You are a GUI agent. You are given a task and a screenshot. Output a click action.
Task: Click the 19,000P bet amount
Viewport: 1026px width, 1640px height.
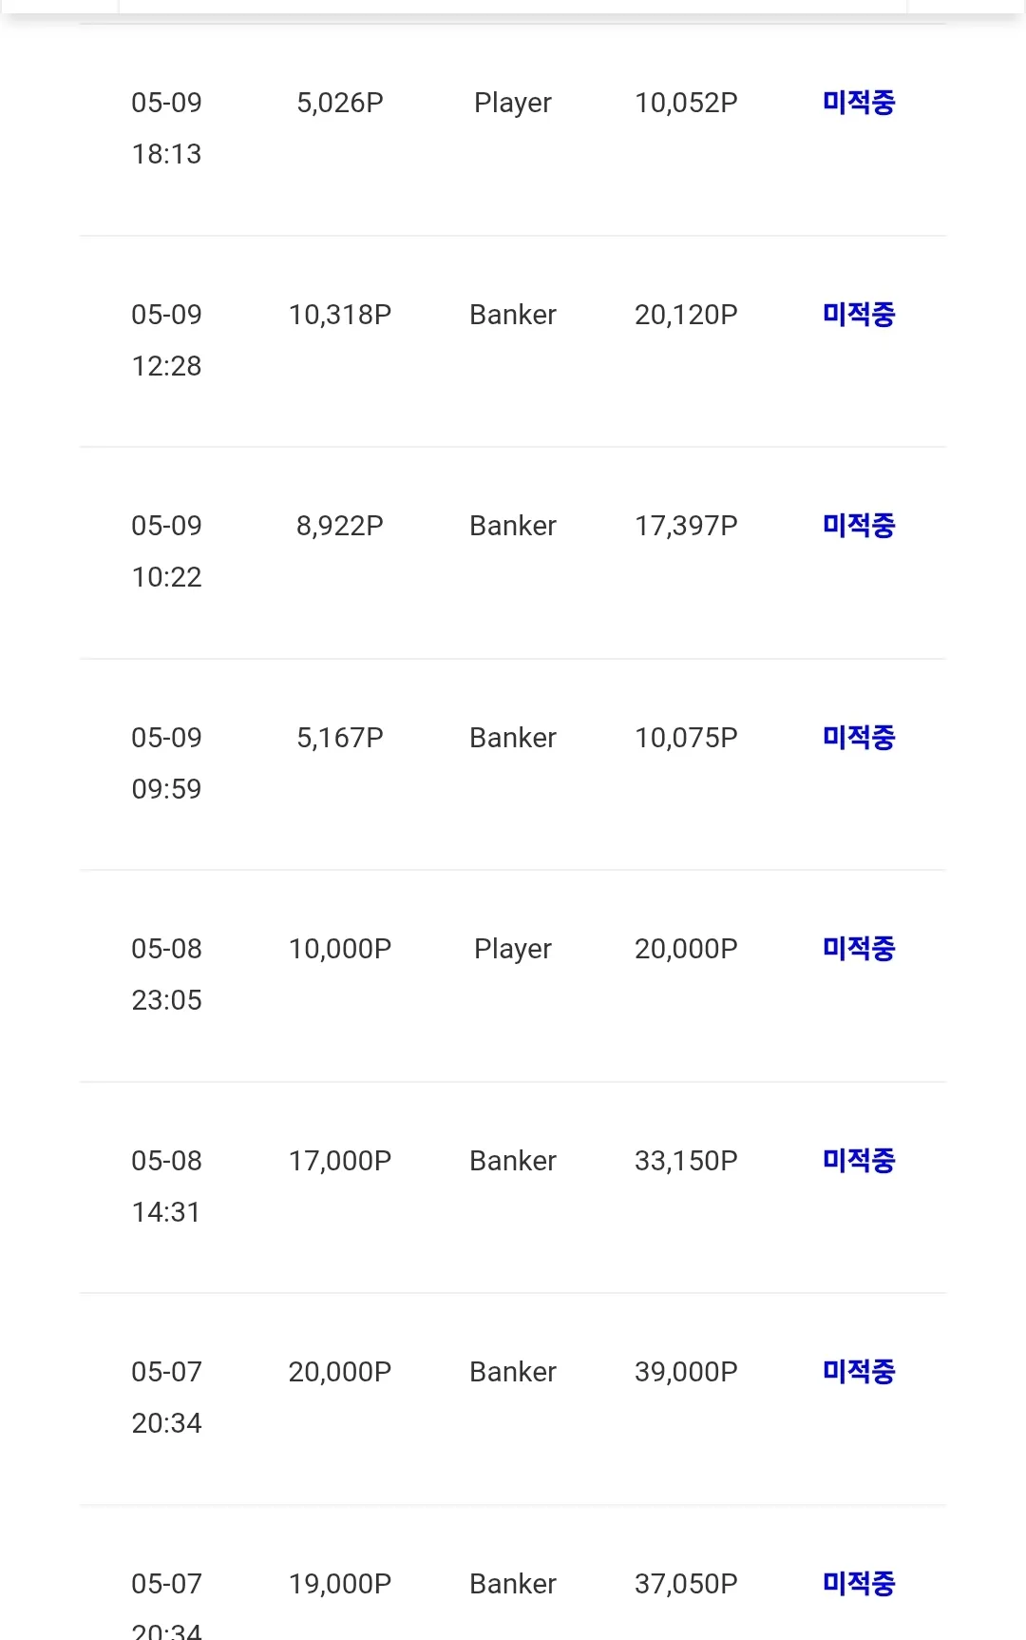pyautogui.click(x=340, y=1584)
